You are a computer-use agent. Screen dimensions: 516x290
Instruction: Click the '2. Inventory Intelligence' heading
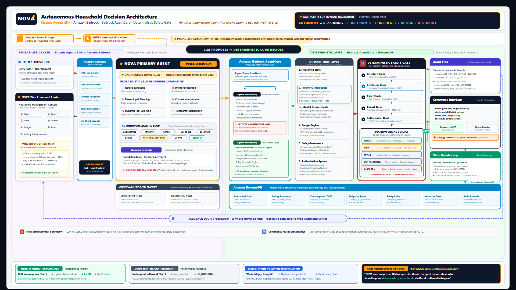click(x=313, y=88)
